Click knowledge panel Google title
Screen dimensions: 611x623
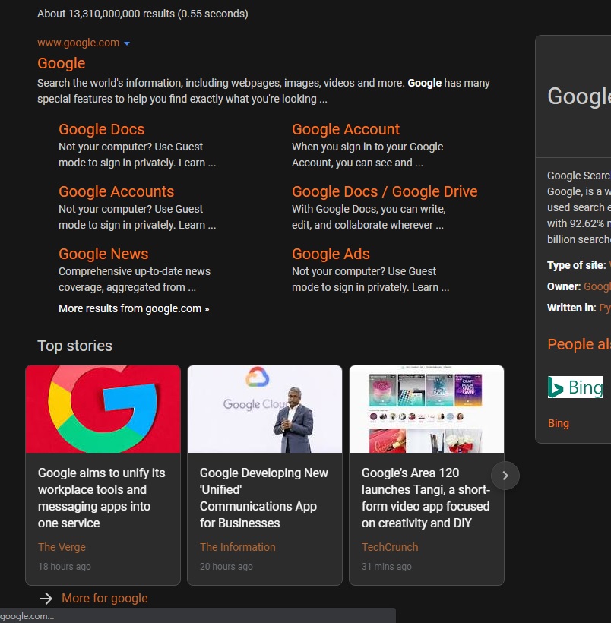tap(579, 96)
